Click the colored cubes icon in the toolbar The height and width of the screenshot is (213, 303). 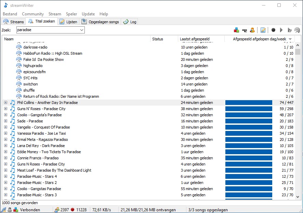click(236, 30)
